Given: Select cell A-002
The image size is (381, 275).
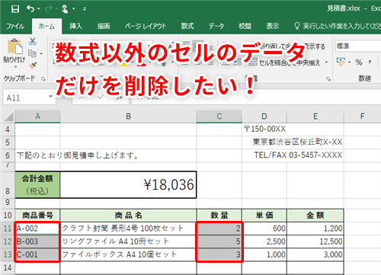Looking at the screenshot, I should point(37,229).
